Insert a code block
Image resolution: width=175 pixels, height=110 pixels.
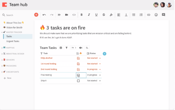pyautogui.click(x=74, y=15)
